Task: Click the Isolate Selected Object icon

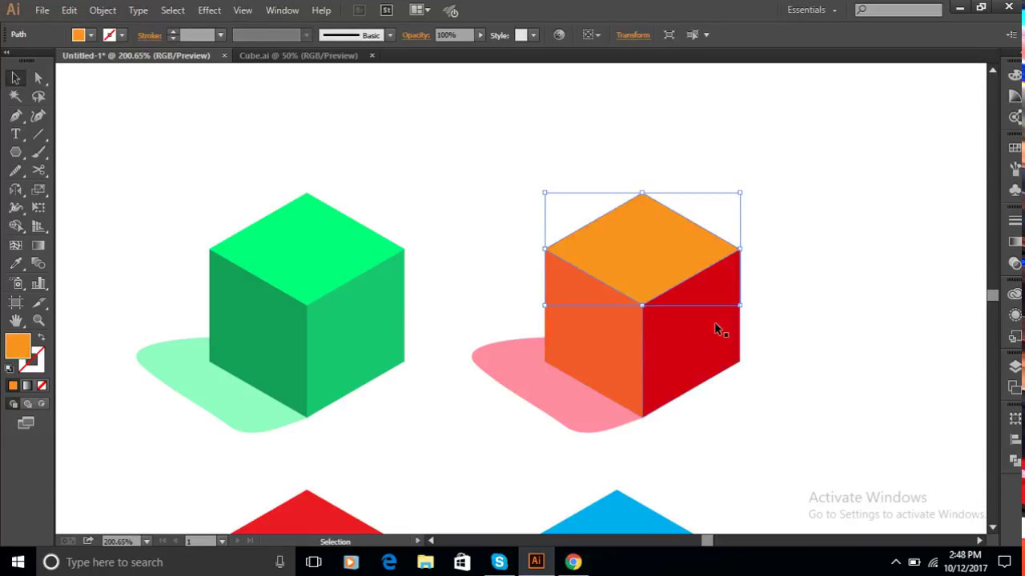Action: pos(669,34)
